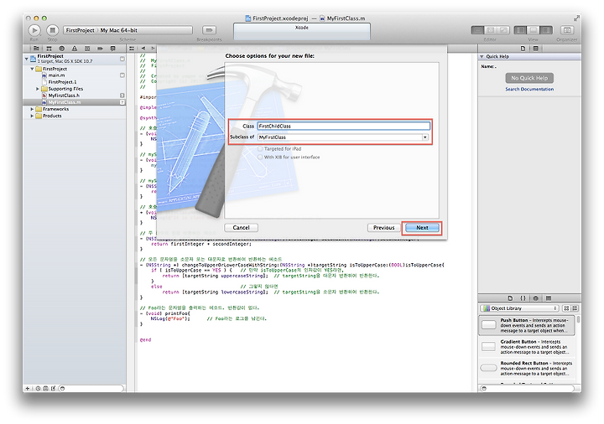
Task: Go forward in editor history
Action: tap(153, 49)
